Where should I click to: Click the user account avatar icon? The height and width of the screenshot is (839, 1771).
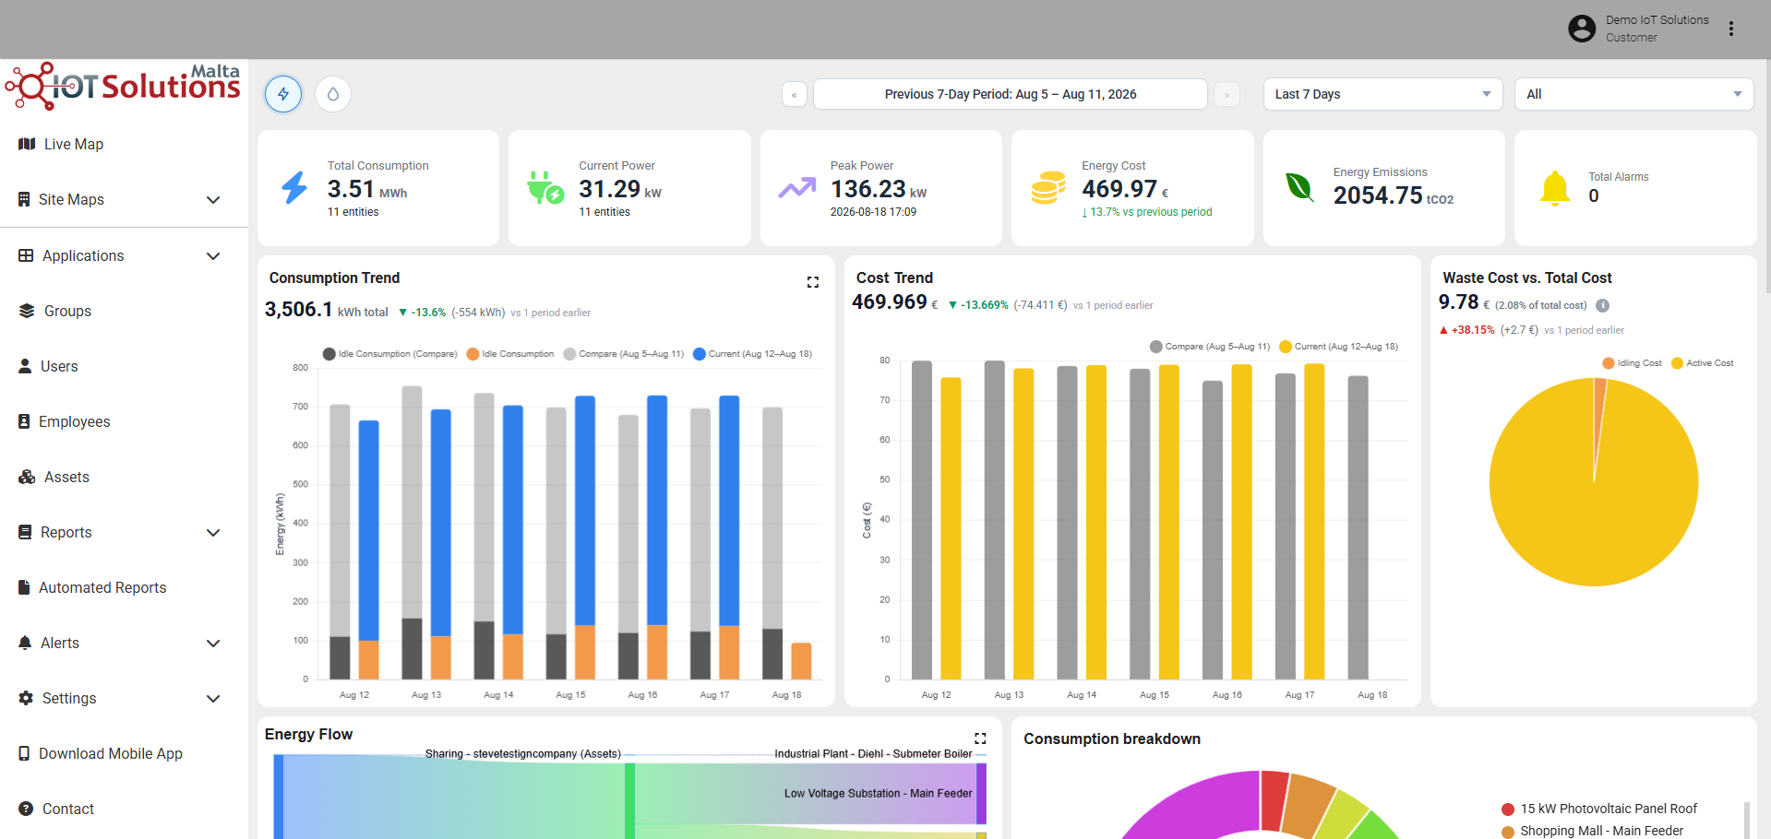[x=1582, y=29]
